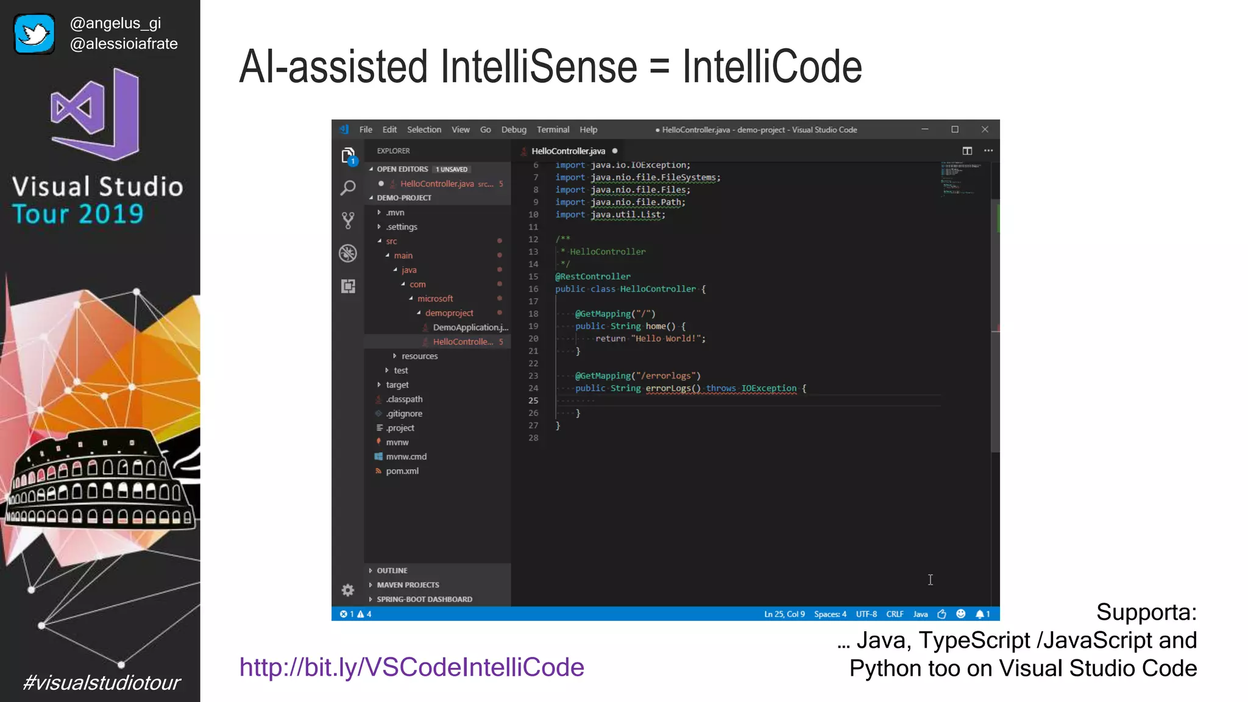
Task: Click the notifications bell in status bar
Action: pos(982,614)
